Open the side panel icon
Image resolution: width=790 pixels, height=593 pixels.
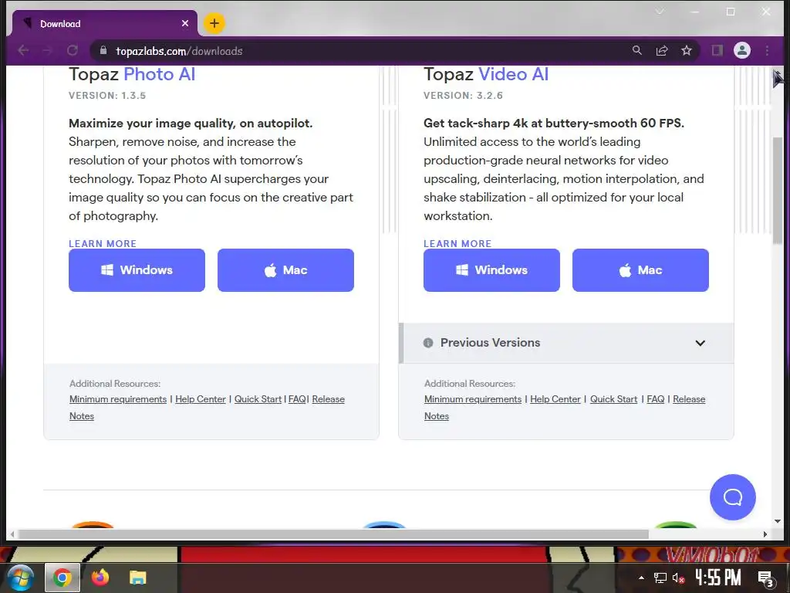tap(717, 50)
